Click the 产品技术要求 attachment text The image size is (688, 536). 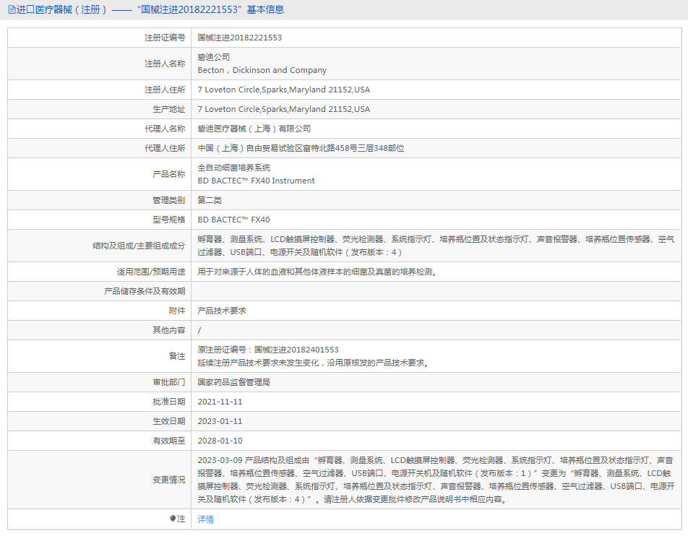(222, 311)
